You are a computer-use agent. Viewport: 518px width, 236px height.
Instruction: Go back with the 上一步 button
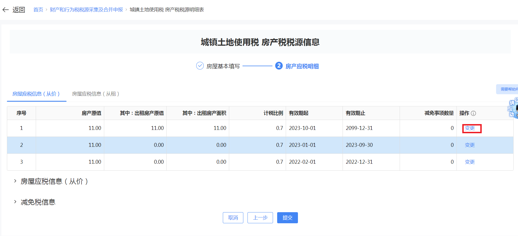(260, 218)
